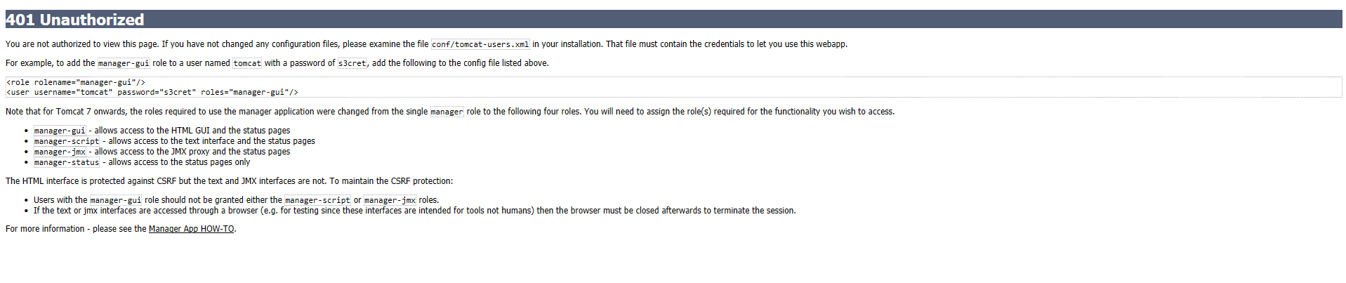Click the 'You are not authorized' sentence
This screenshot has width=1346, height=283.
pyautogui.click(x=426, y=44)
